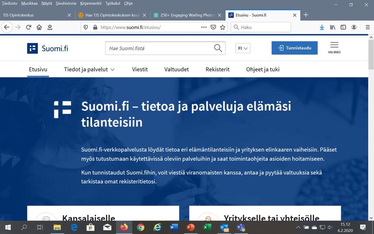This screenshot has width=374, height=234.
Task: Open a new browser tab
Action: click(306, 15)
